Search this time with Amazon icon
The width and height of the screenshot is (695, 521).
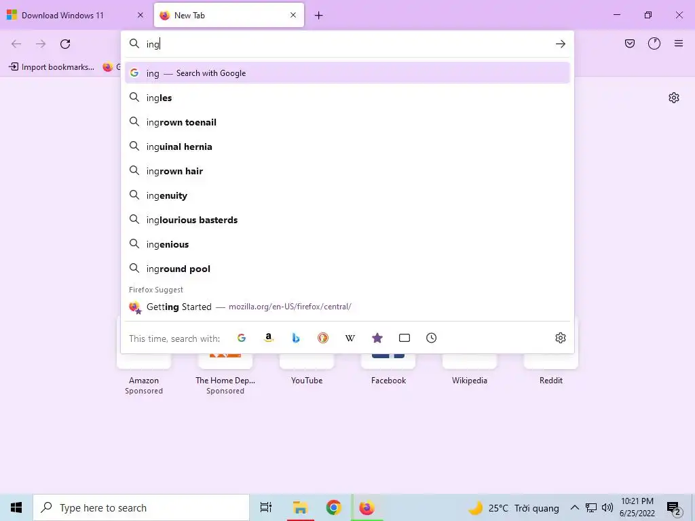coord(269,338)
